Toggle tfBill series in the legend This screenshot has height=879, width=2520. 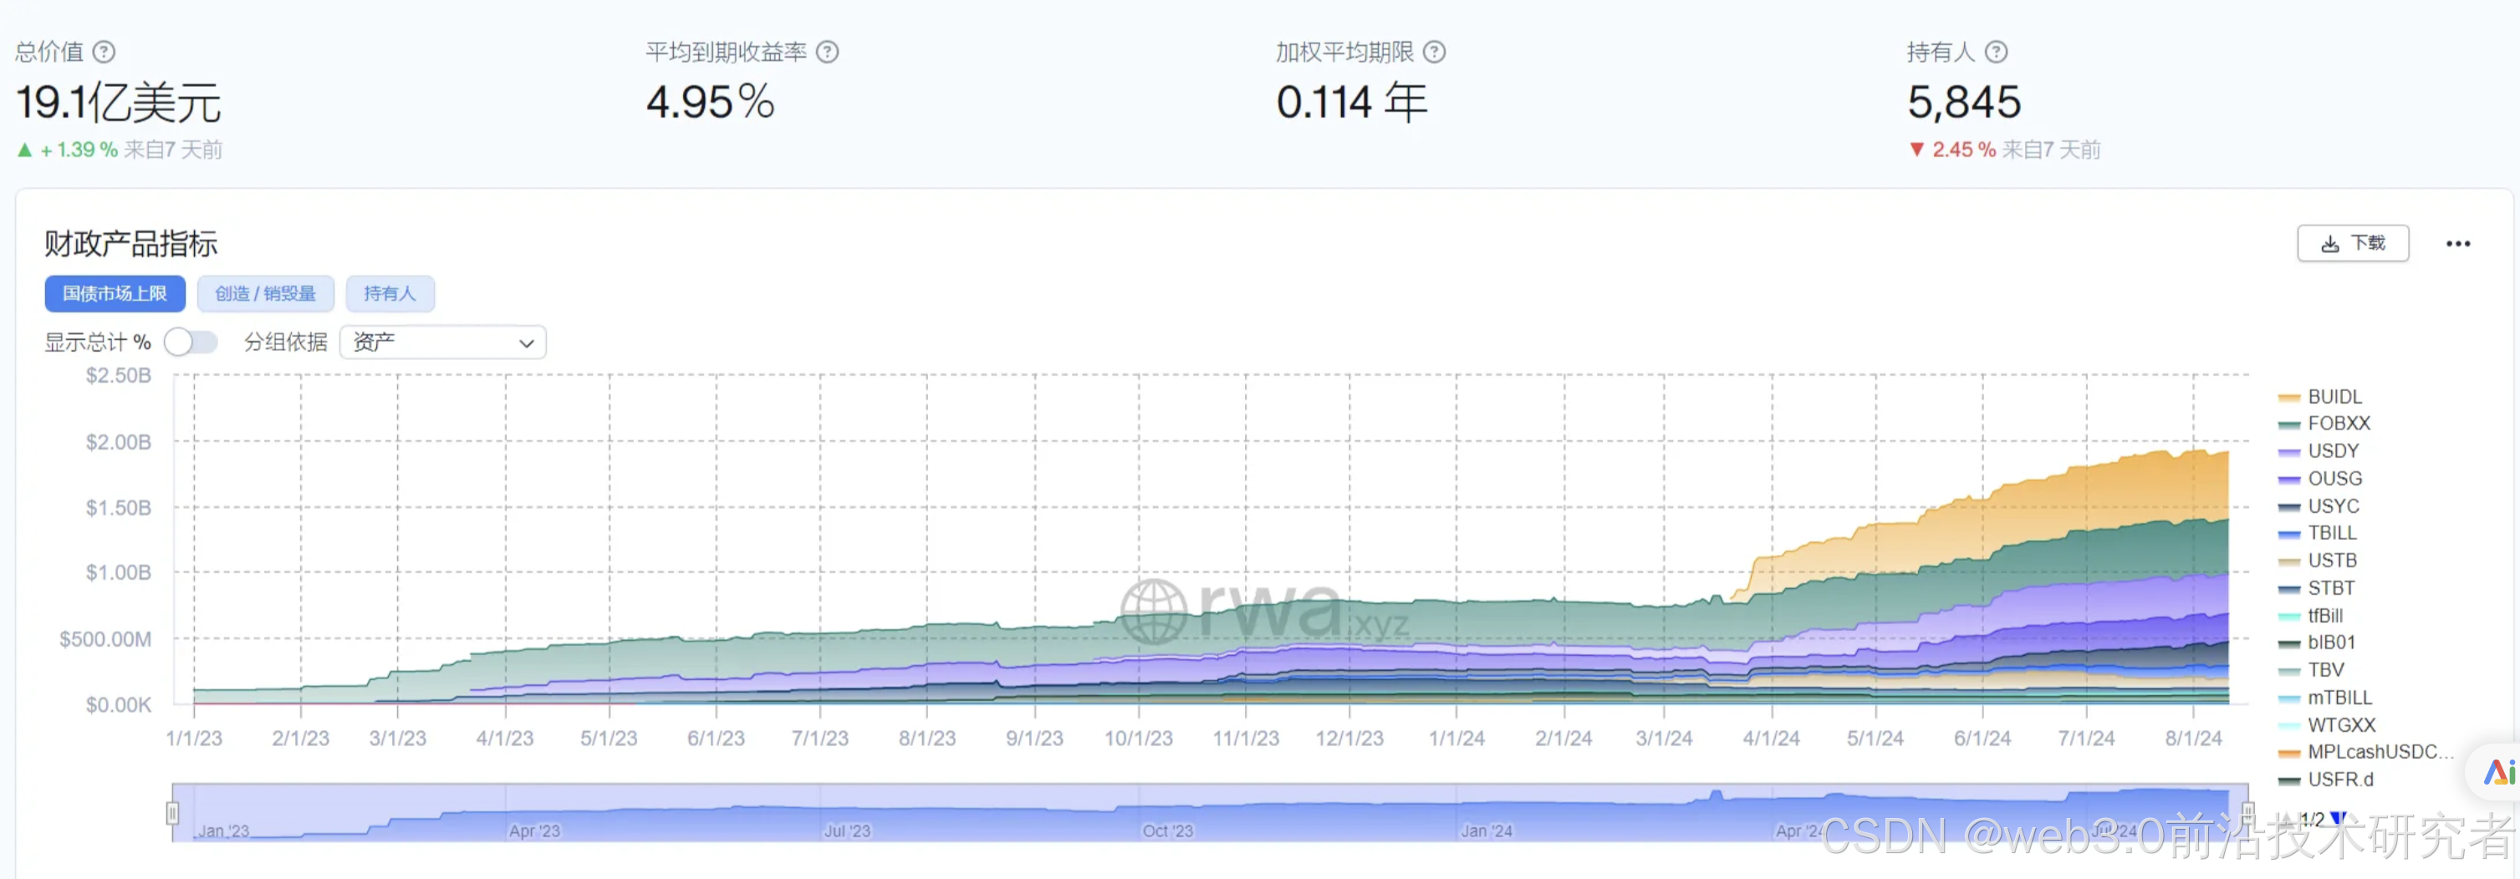click(x=2311, y=615)
